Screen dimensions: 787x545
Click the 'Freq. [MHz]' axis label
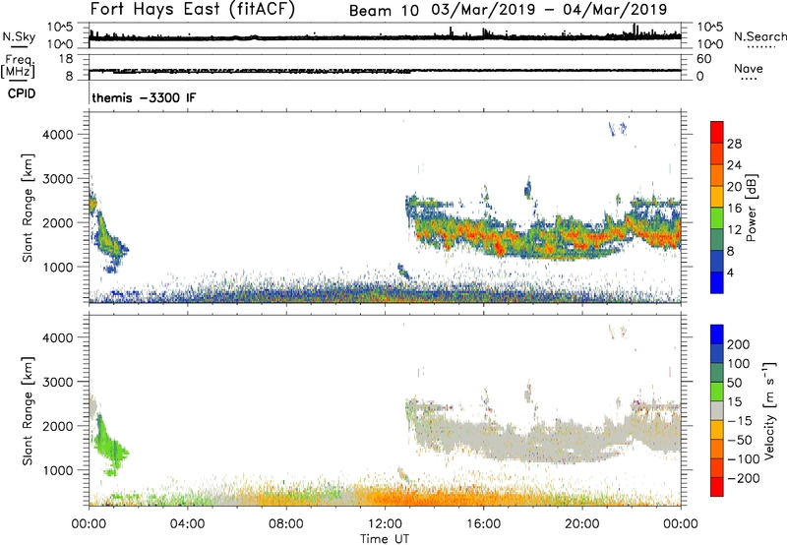coord(18,66)
